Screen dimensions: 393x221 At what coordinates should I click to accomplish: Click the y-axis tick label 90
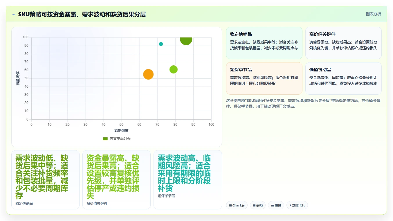[26, 46]
